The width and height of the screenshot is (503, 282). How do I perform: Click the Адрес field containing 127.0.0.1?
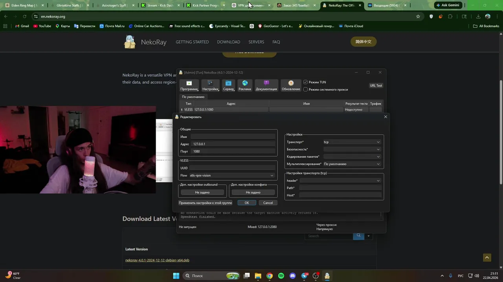(x=233, y=144)
